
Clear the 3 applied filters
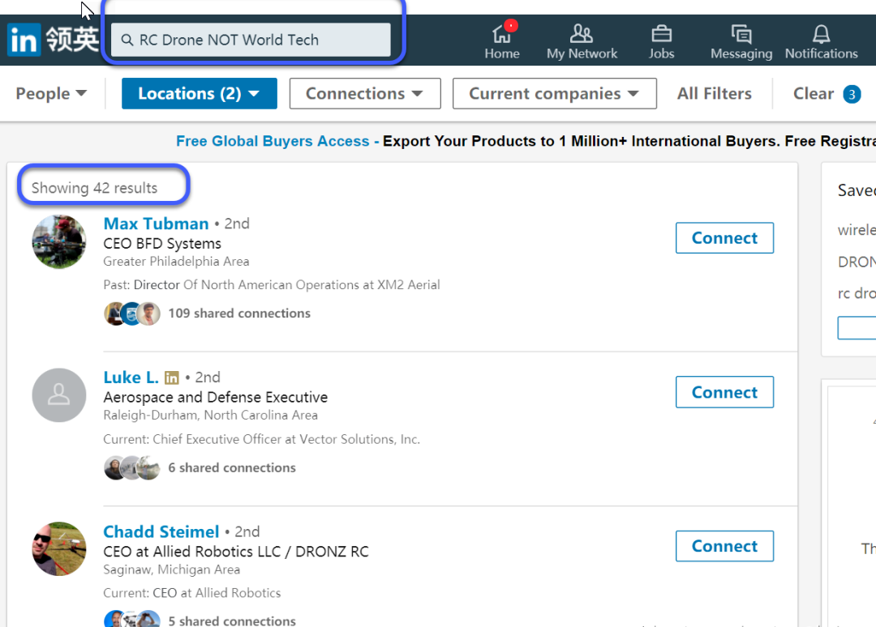point(825,93)
